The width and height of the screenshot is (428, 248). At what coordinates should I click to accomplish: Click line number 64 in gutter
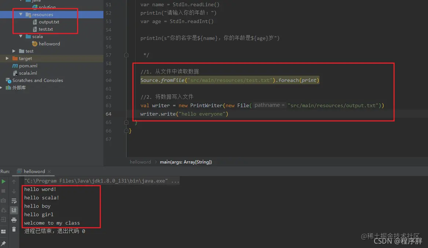tap(109, 114)
